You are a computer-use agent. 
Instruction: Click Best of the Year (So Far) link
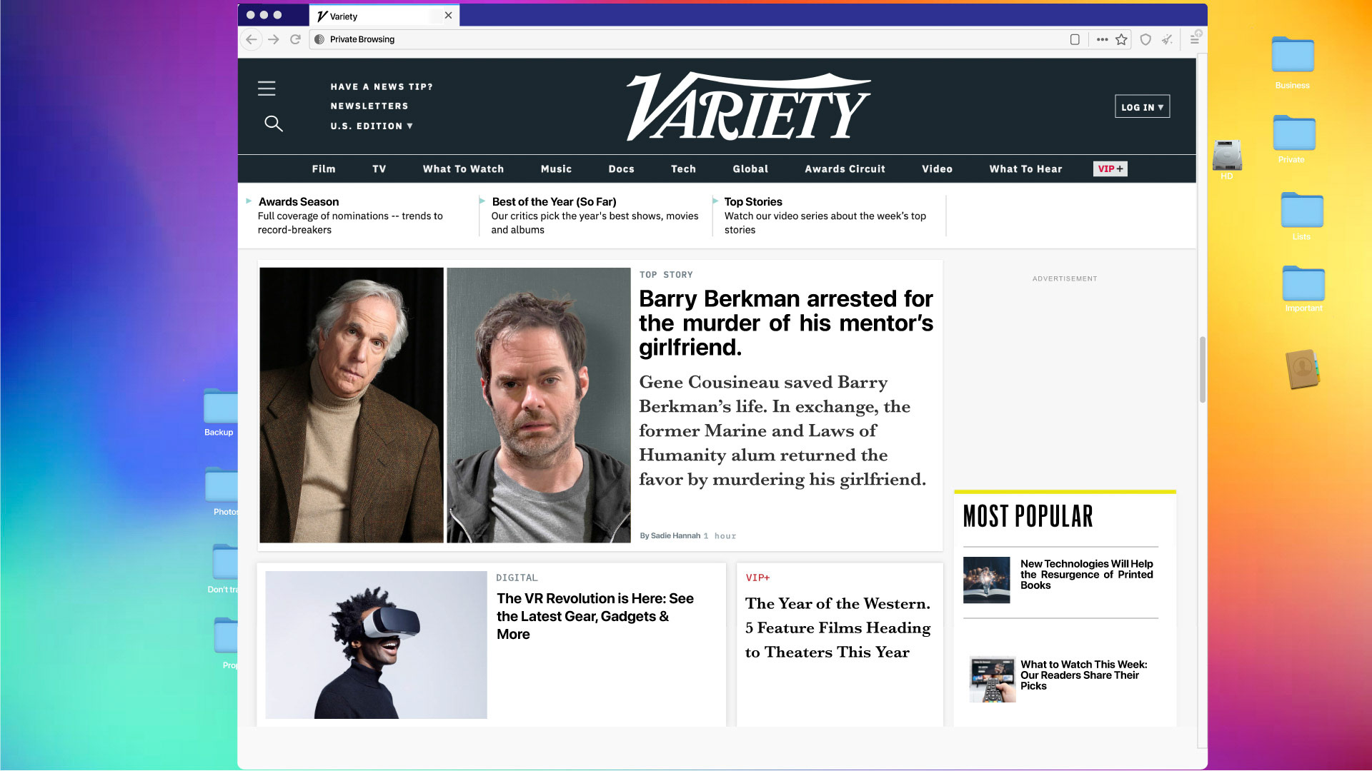(x=554, y=202)
